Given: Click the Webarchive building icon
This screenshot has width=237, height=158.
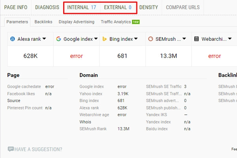Looking at the screenshot, I should coord(196,39).
